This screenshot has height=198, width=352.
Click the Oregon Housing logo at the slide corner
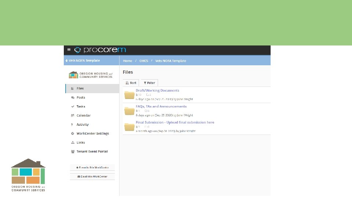click(28, 175)
